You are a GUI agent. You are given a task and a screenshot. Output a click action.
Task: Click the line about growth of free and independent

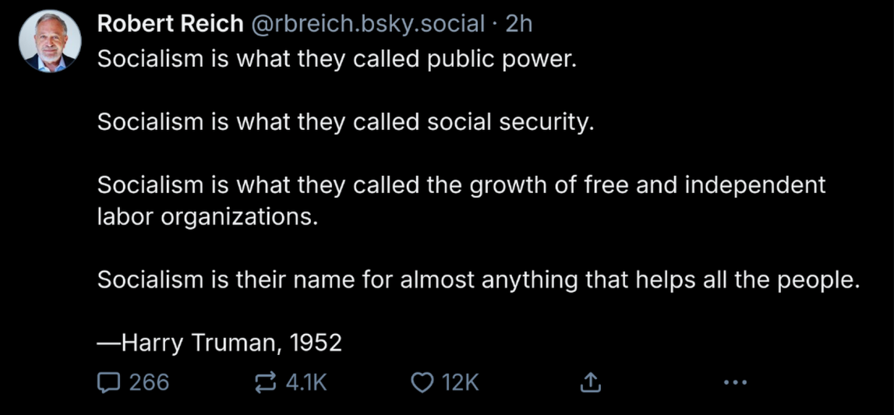tap(461, 186)
